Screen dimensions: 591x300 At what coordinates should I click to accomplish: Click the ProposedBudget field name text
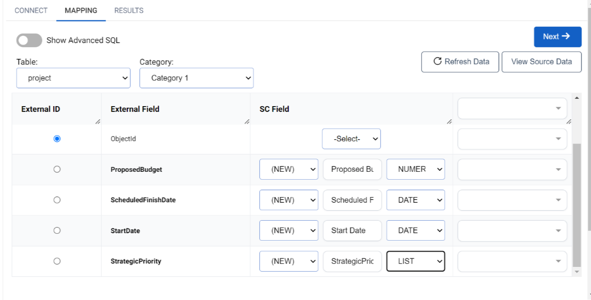136,169
